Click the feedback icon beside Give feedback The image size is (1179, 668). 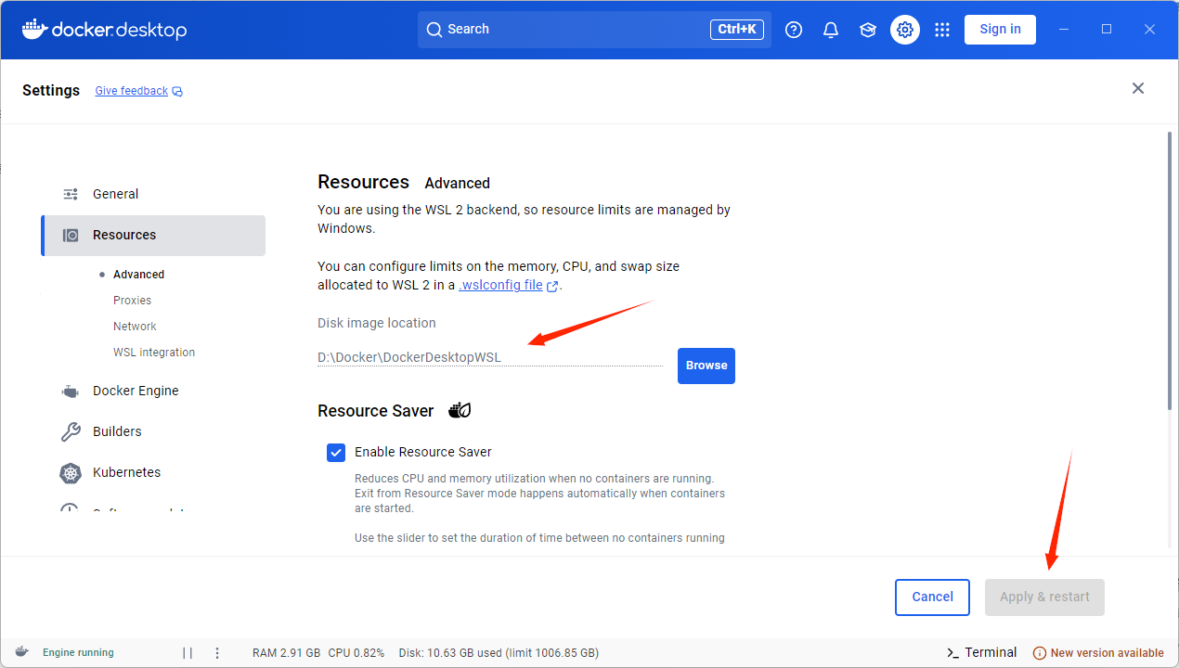point(177,92)
